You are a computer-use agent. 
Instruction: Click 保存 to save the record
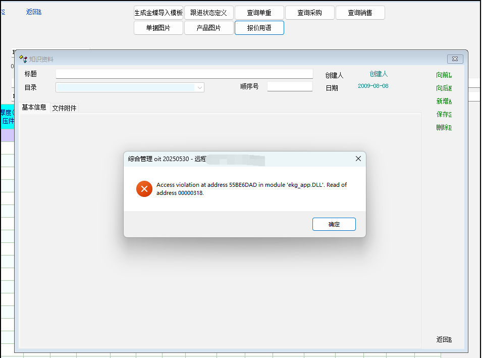click(x=444, y=115)
